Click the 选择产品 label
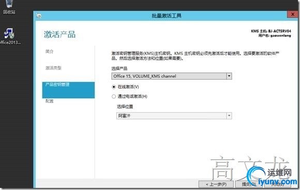 click(x=119, y=68)
